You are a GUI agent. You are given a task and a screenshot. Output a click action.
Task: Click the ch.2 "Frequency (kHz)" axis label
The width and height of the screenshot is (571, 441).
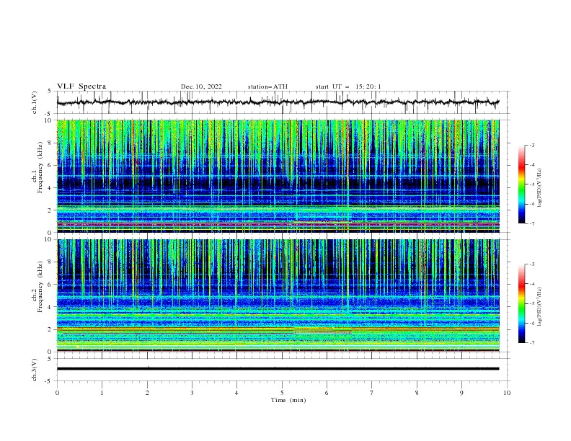coord(40,287)
